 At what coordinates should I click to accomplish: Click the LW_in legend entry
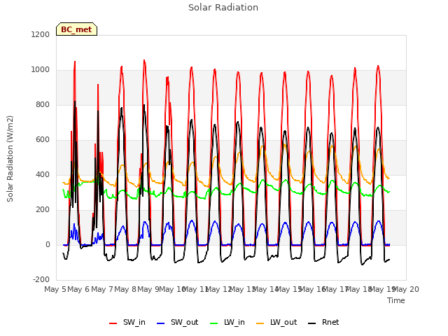tap(227, 323)
